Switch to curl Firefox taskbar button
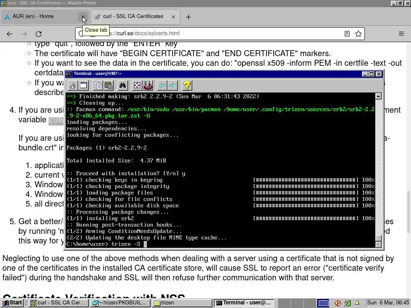This screenshot has width=411, height=308. (x=59, y=303)
